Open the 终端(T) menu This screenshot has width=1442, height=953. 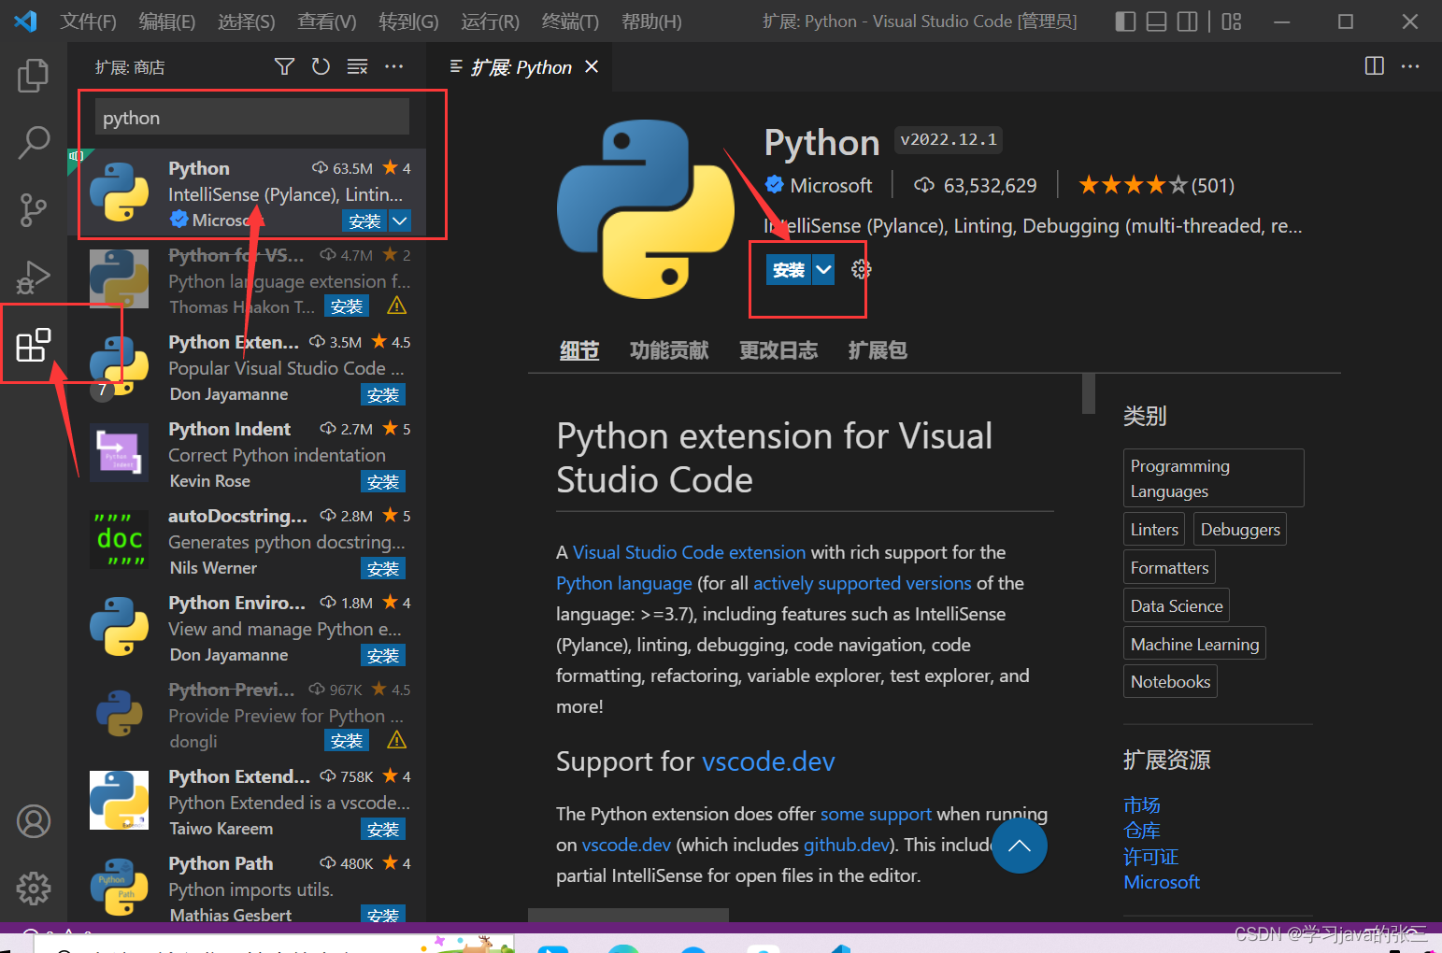570,21
